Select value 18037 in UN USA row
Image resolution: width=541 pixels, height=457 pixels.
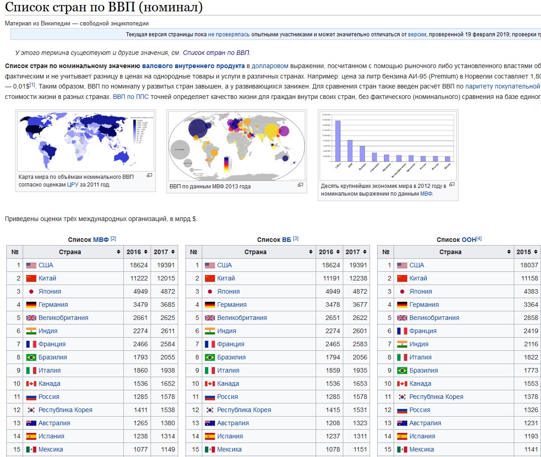pos(529,265)
